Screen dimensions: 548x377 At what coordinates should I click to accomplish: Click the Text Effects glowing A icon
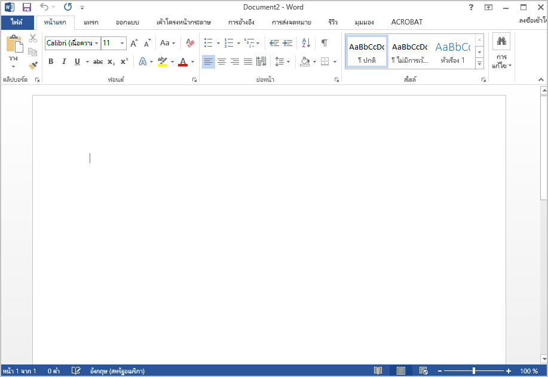click(x=143, y=62)
